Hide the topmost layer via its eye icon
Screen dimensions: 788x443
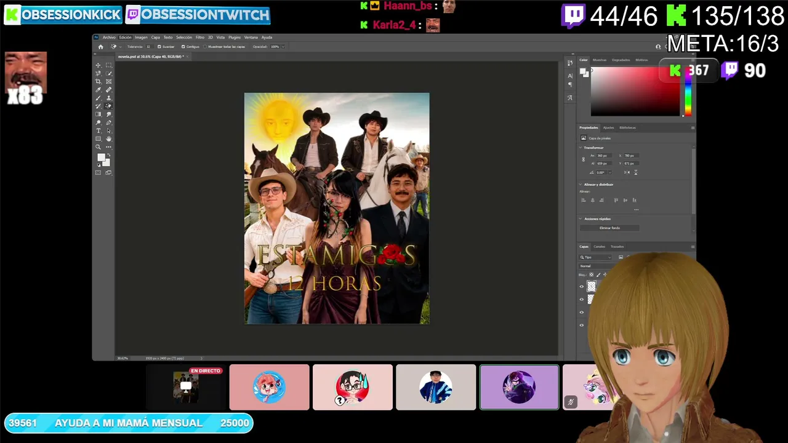pos(581,287)
